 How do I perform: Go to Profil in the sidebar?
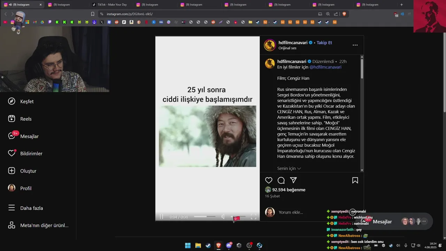[x=20, y=188]
